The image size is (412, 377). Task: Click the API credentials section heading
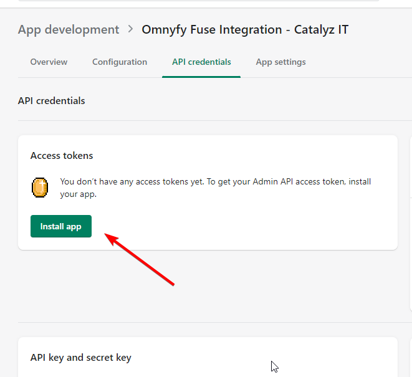pyautogui.click(x=51, y=101)
